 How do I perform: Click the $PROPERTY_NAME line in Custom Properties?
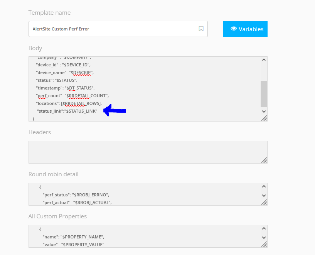click(73, 237)
